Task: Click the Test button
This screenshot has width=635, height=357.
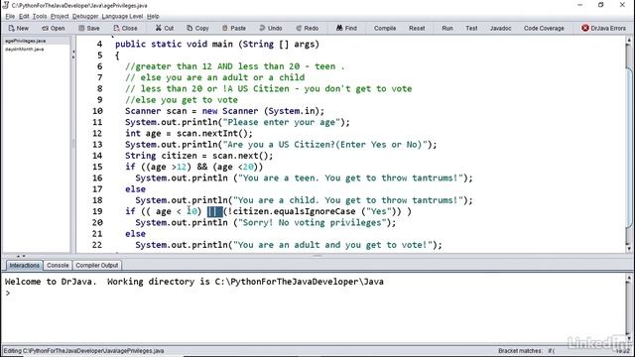Action: (x=471, y=28)
